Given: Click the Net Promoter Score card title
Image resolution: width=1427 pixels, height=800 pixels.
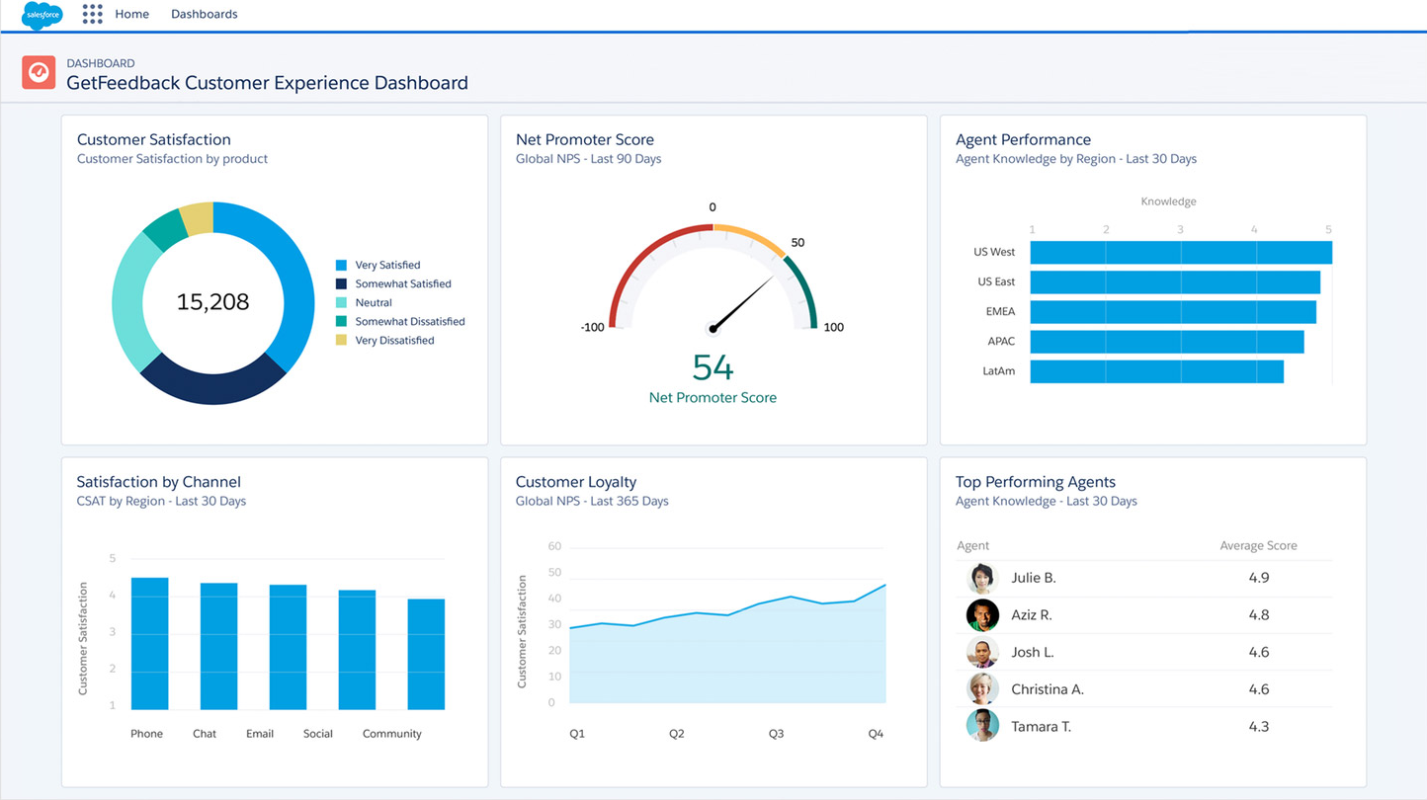Looking at the screenshot, I should click(585, 139).
